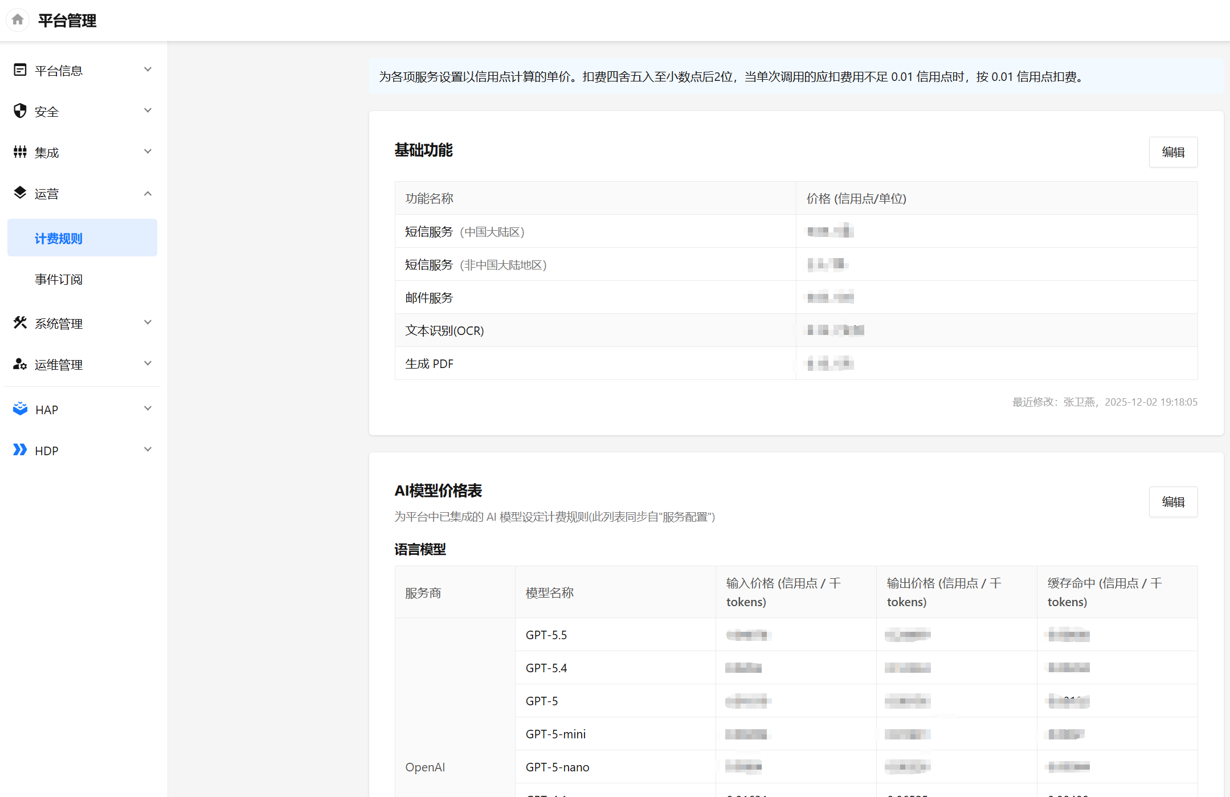Click the 生成 PDF row
This screenshot has width=1230, height=797.
point(796,363)
